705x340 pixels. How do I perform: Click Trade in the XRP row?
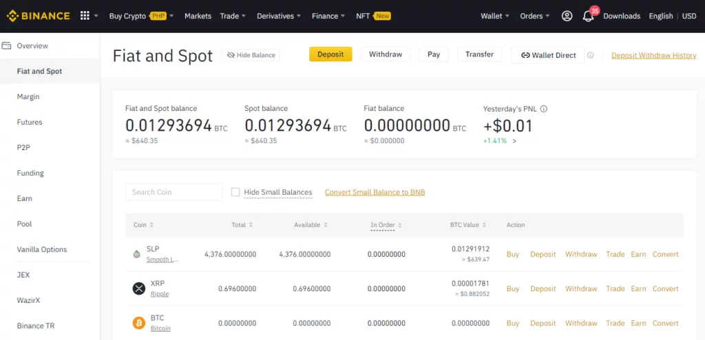click(615, 289)
